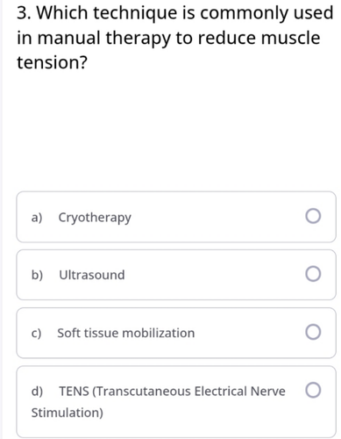Mark the Soft tissue mobilization radio button
This screenshot has width=341, height=439.
[313, 332]
